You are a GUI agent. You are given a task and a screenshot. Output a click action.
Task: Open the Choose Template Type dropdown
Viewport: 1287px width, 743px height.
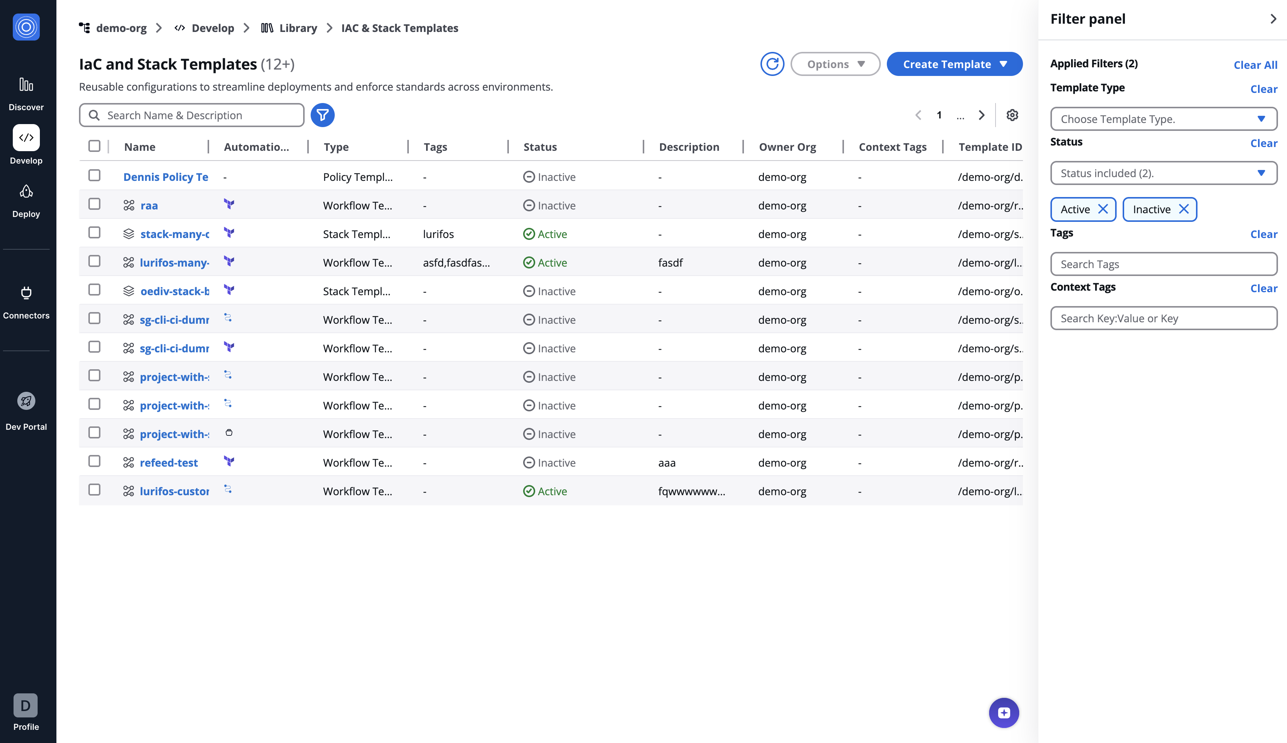pos(1164,119)
